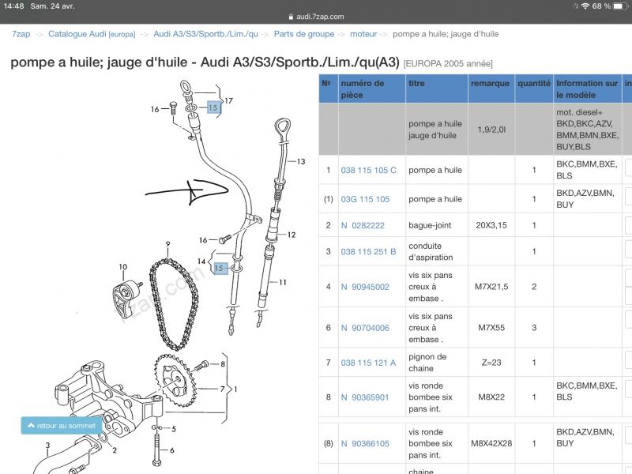The width and height of the screenshot is (632, 474).
Task: Select highlighted callout 15 beside bracket 14
Action: (x=220, y=268)
